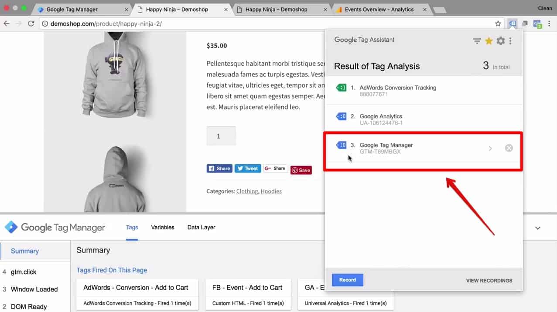Open the Tag Assistant overflow menu
Image resolution: width=557 pixels, height=312 pixels.
[511, 40]
